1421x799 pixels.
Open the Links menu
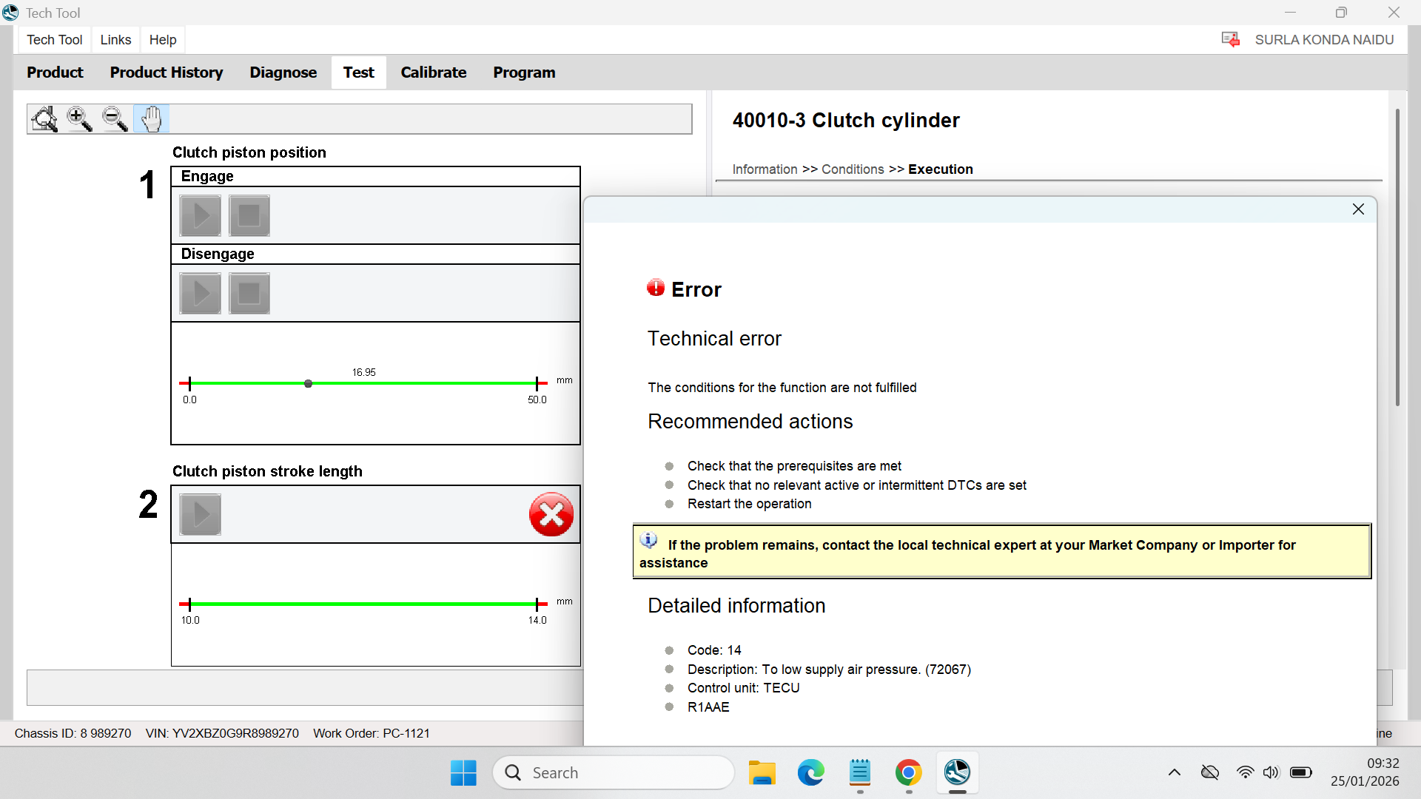115,40
